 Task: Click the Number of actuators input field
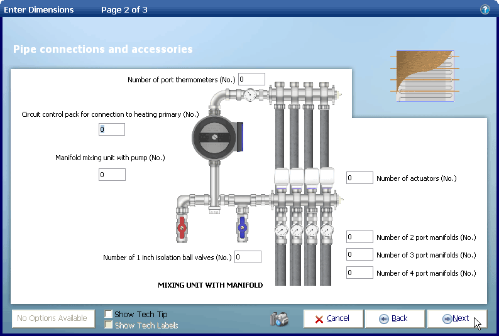[x=359, y=178]
